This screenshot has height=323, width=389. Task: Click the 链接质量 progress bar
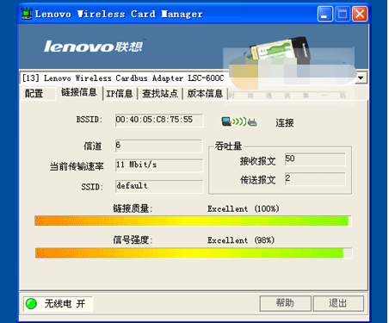click(193, 221)
